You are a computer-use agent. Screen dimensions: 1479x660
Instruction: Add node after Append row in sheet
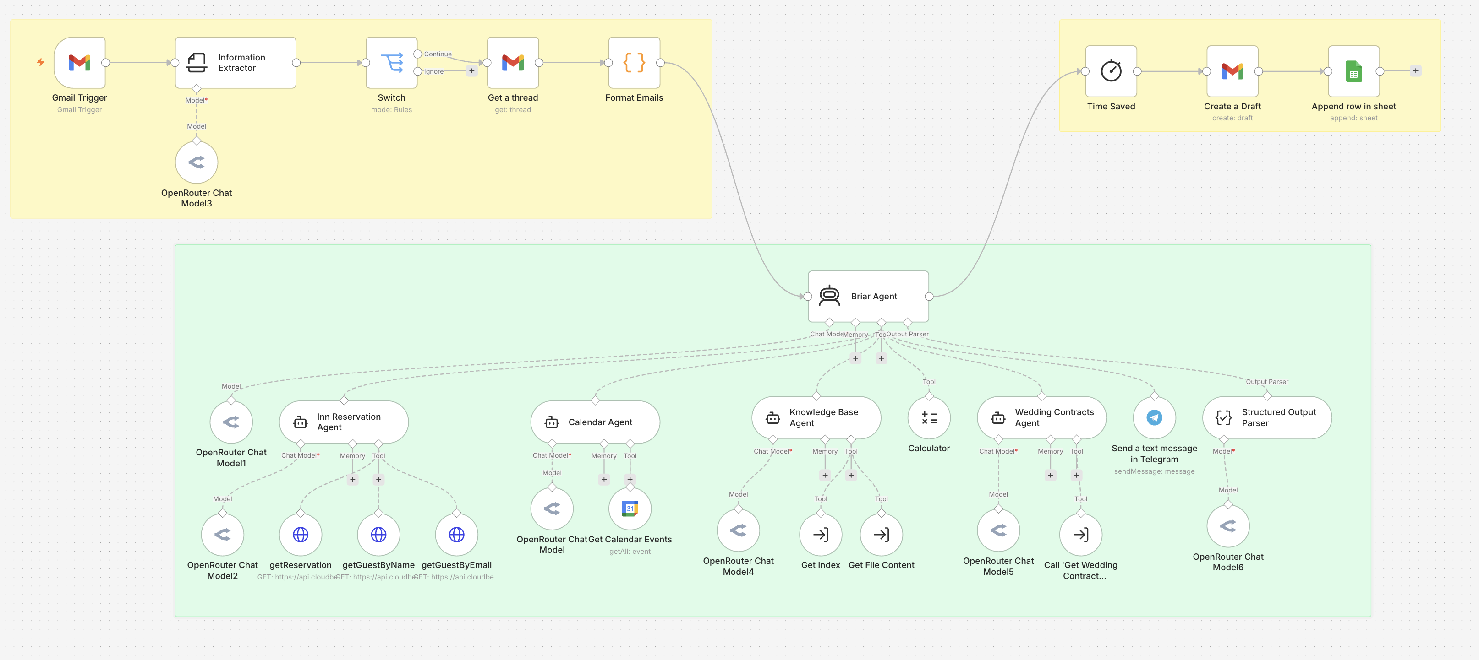pyautogui.click(x=1415, y=71)
